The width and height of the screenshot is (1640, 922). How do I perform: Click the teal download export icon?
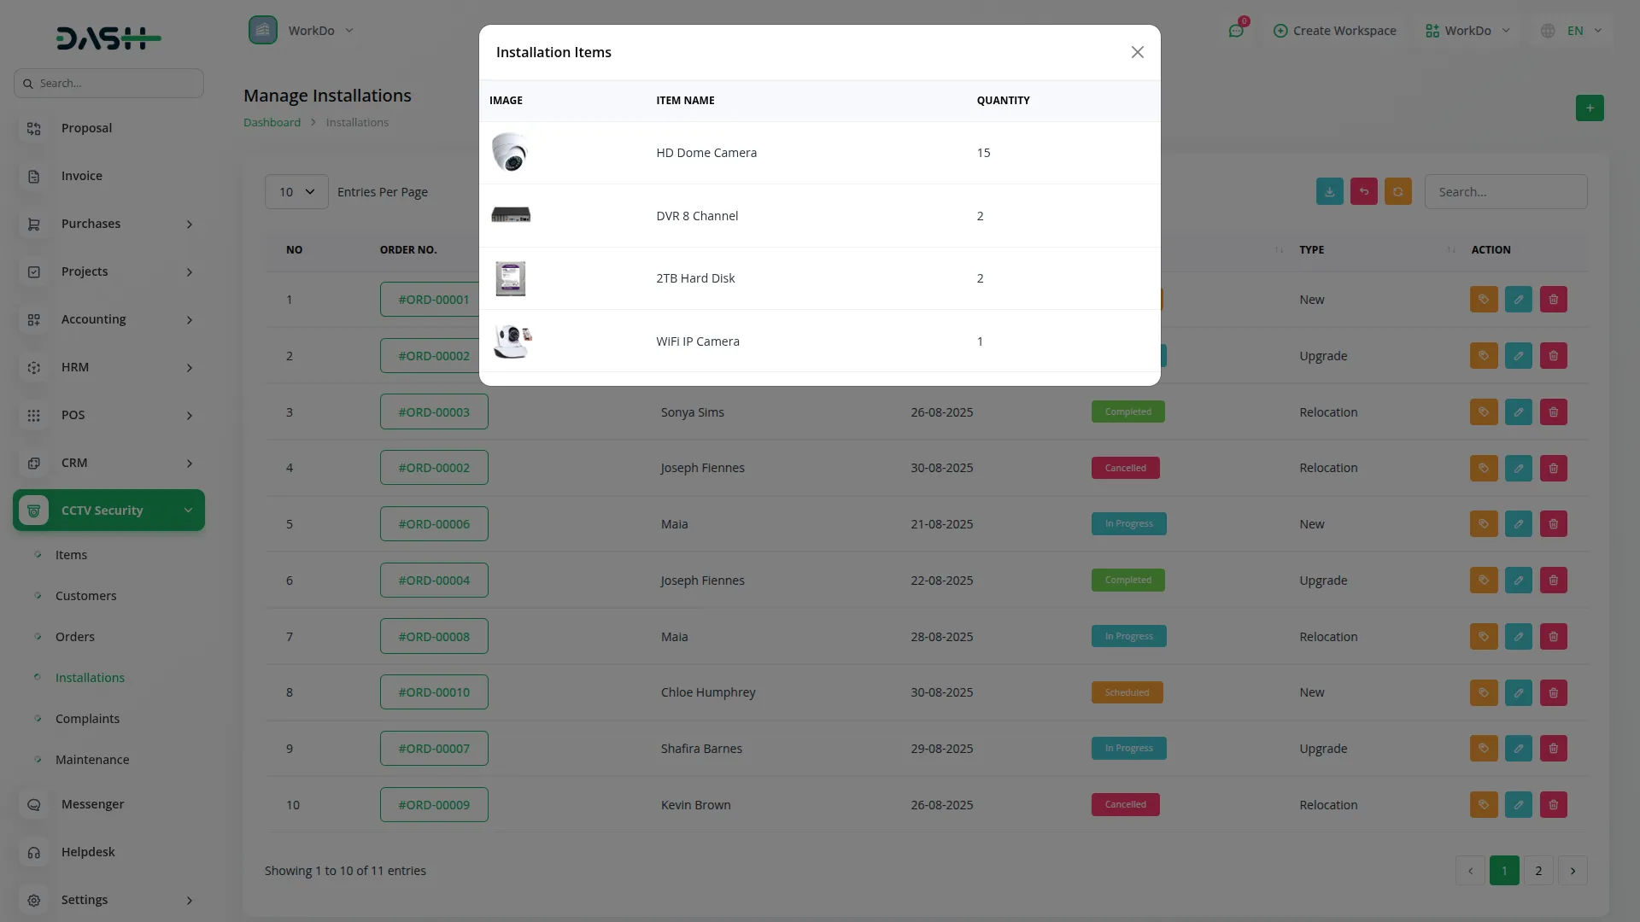tap(1329, 192)
